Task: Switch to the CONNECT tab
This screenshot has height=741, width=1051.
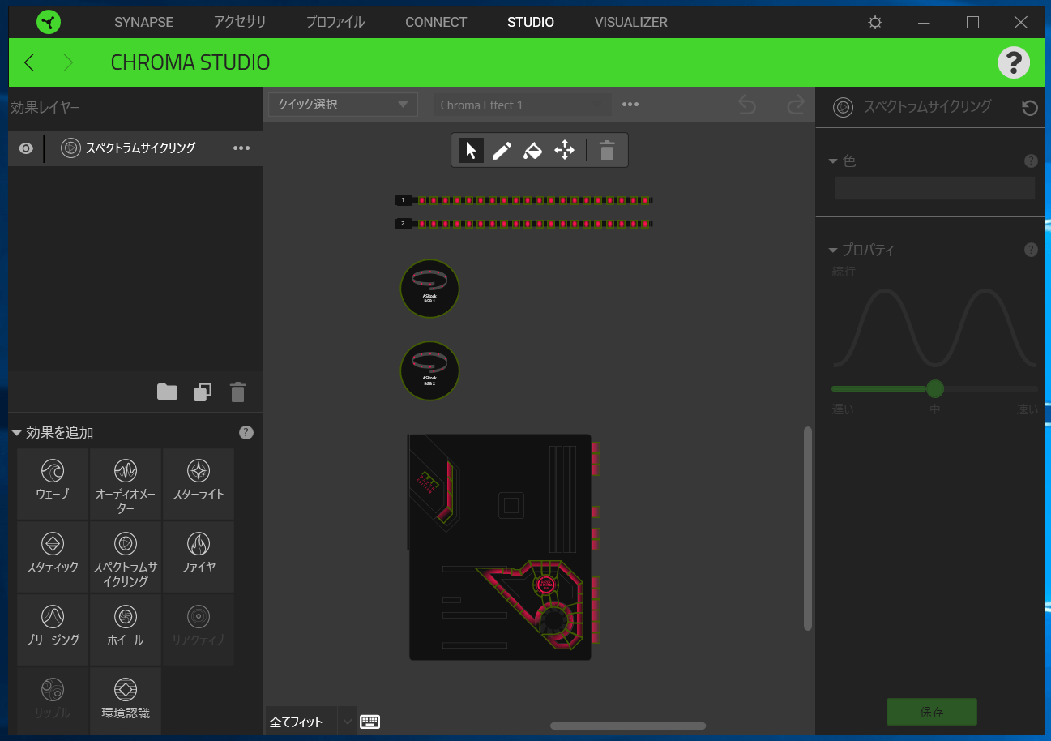Action: (436, 22)
